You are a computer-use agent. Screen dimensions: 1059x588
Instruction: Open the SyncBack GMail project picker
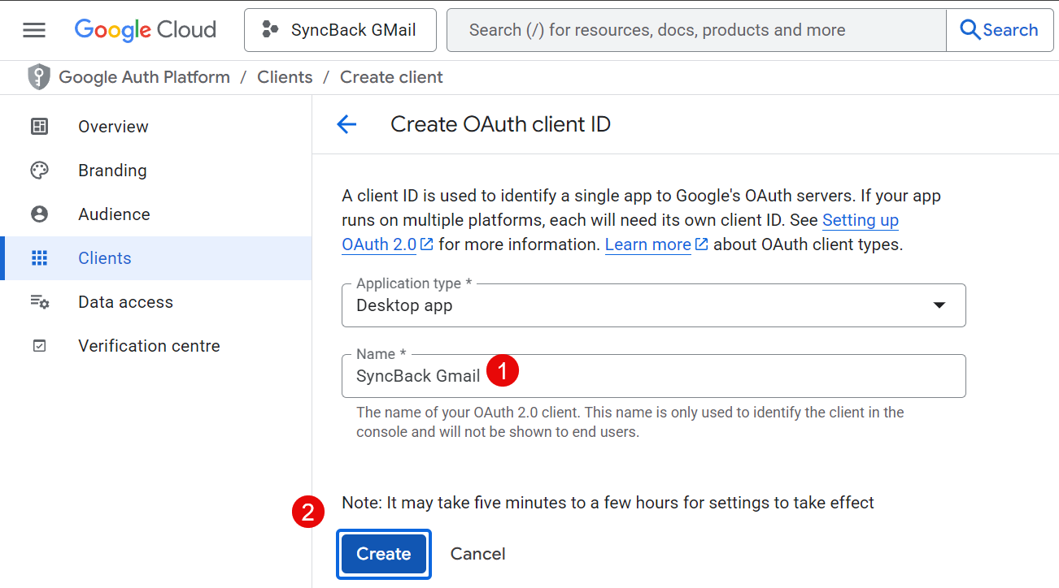(340, 30)
